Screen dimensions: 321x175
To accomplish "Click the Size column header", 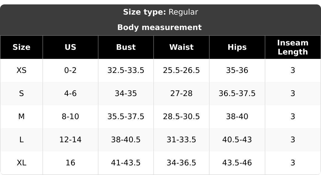I will tap(22, 47).
